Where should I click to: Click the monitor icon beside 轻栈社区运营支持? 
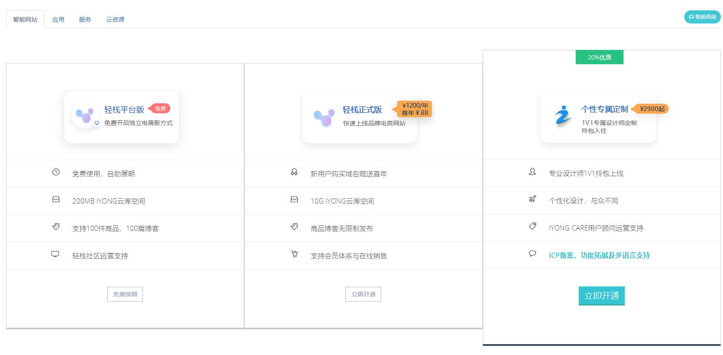(x=55, y=254)
